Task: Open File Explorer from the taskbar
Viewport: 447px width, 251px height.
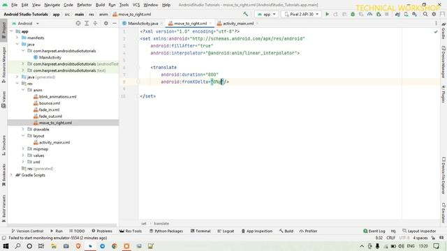Action: pos(54,246)
